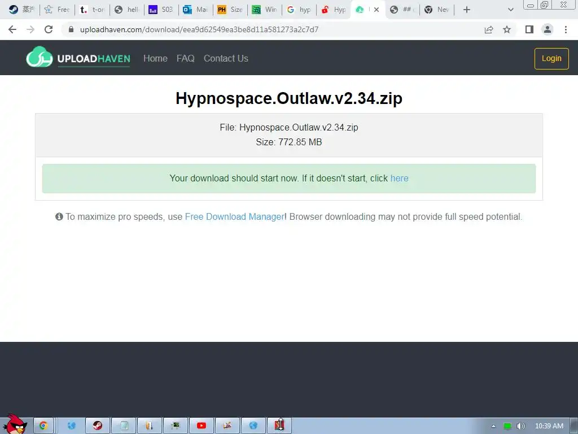
Task: Open the first globe taskbar icon
Action: tap(72, 426)
